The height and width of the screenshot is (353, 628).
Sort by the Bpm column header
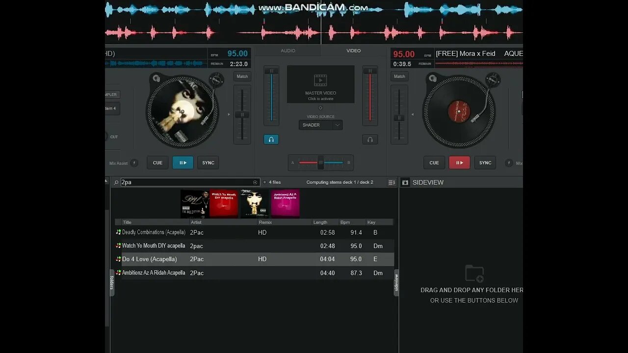point(352,222)
